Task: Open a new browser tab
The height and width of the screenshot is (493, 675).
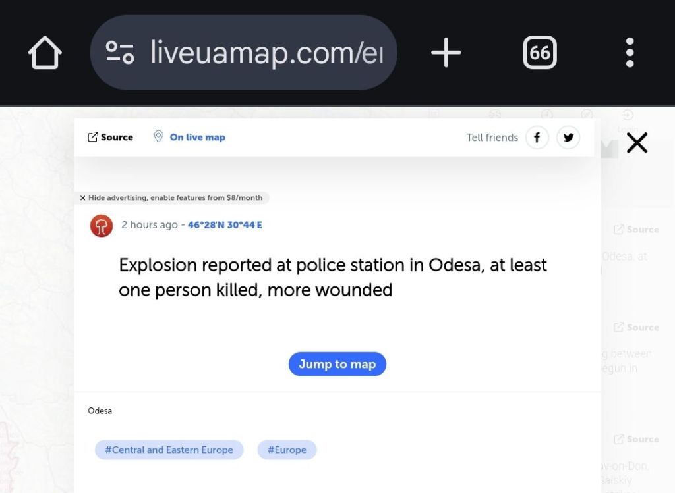Action: click(446, 53)
